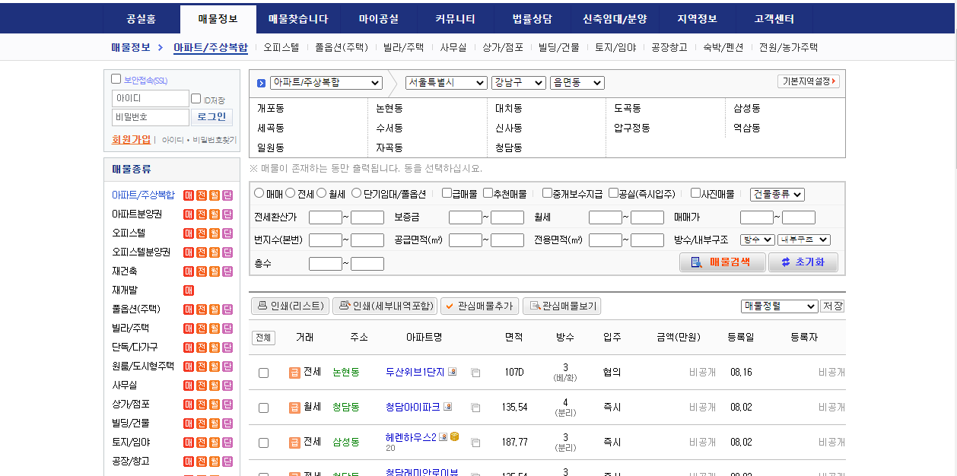Click the 전 icon beside 사무실
Screen dimensions: 957x476
[x=202, y=385]
